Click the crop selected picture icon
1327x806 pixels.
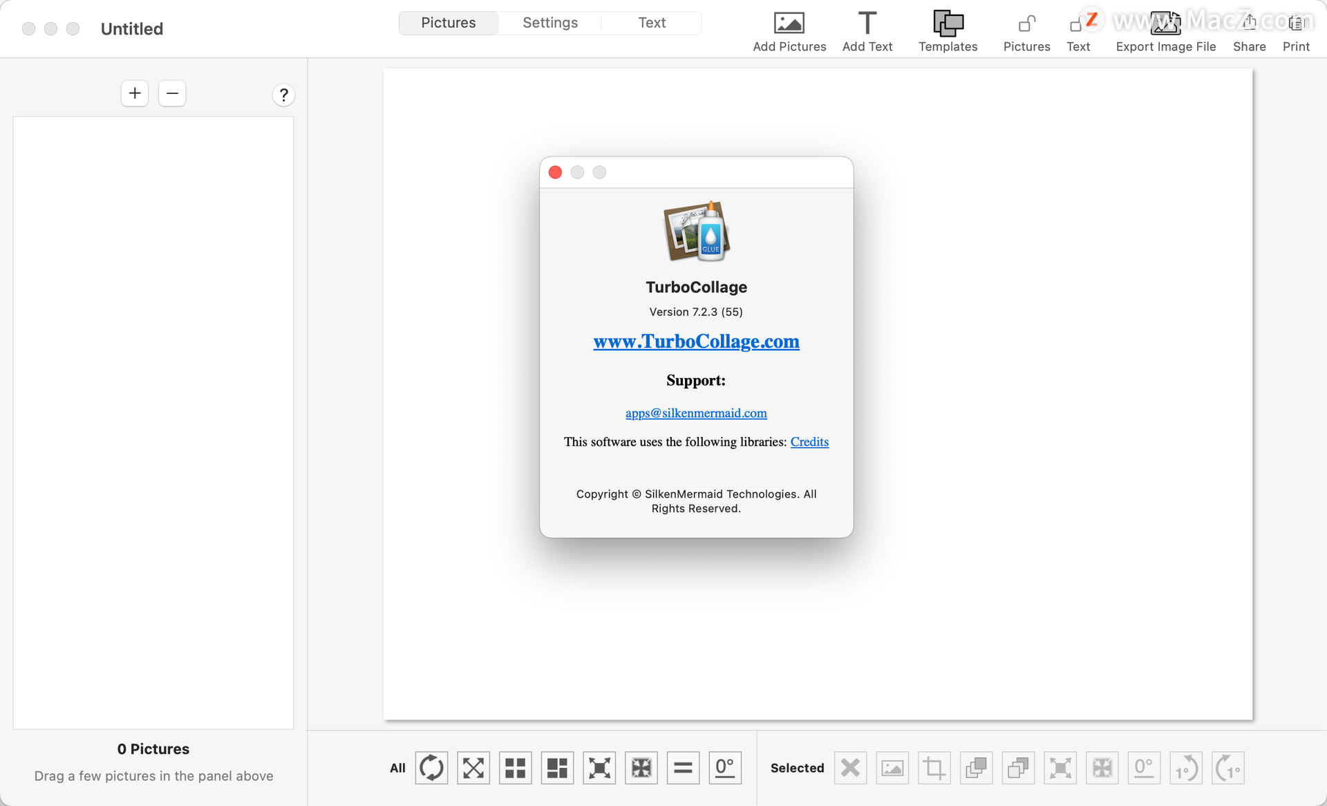point(934,767)
